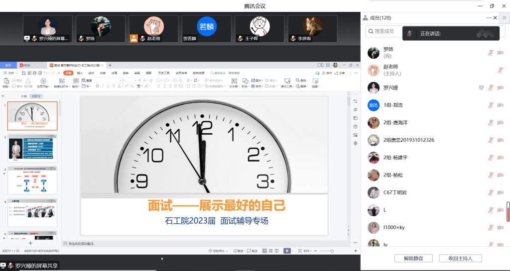Toggle underline formatting in the ribbon
This screenshot has height=271, width=510.
pyautogui.click(x=108, y=87)
